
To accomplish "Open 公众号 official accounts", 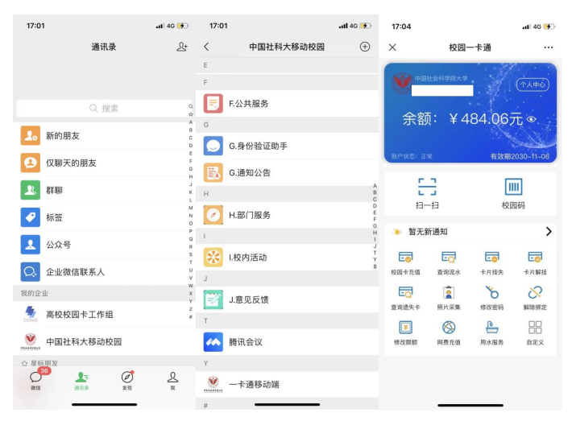I will [x=105, y=245].
